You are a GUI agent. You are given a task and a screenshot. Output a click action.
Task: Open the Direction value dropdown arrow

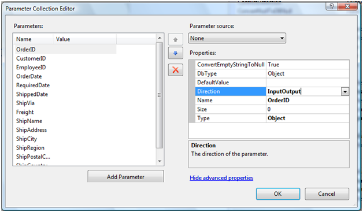[345, 92]
